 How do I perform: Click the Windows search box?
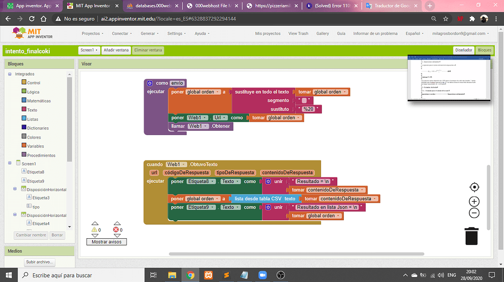83,275
